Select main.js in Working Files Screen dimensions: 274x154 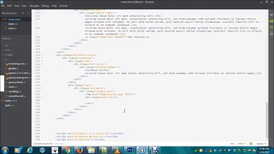[x=12, y=28]
